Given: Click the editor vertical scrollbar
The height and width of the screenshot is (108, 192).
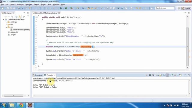Looking at the screenshot, I should click(x=187, y=47).
